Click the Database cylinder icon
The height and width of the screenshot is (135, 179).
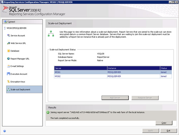coord(8,51)
